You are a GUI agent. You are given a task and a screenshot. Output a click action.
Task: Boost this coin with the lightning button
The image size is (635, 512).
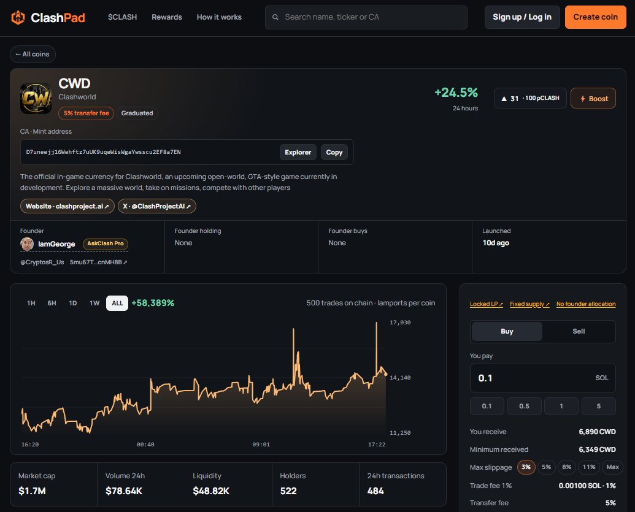(593, 98)
